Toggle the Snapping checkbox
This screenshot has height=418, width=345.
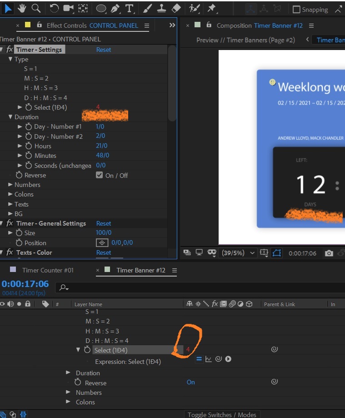click(296, 10)
